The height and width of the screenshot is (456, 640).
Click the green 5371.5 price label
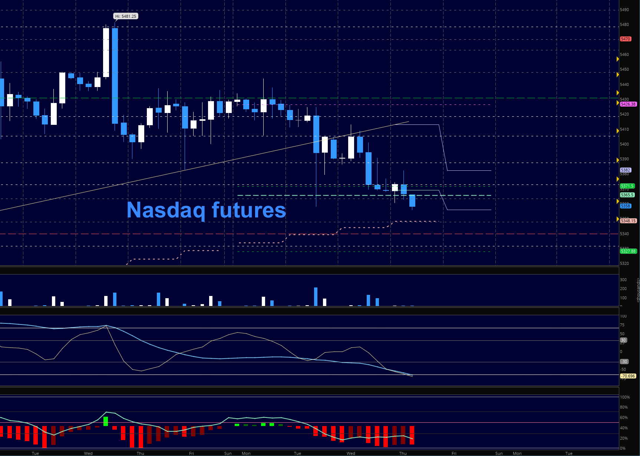[x=627, y=186]
